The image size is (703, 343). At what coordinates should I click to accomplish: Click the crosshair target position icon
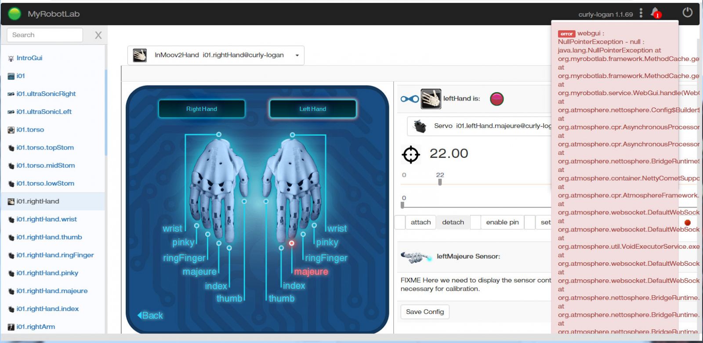[x=411, y=154]
